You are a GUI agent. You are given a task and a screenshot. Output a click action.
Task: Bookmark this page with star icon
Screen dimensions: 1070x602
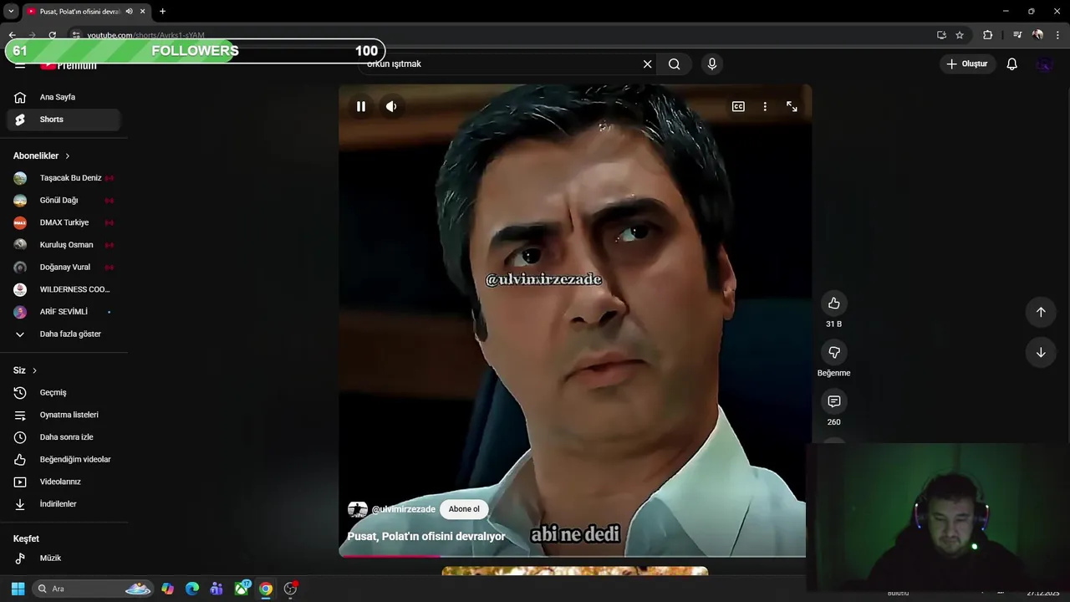(960, 35)
